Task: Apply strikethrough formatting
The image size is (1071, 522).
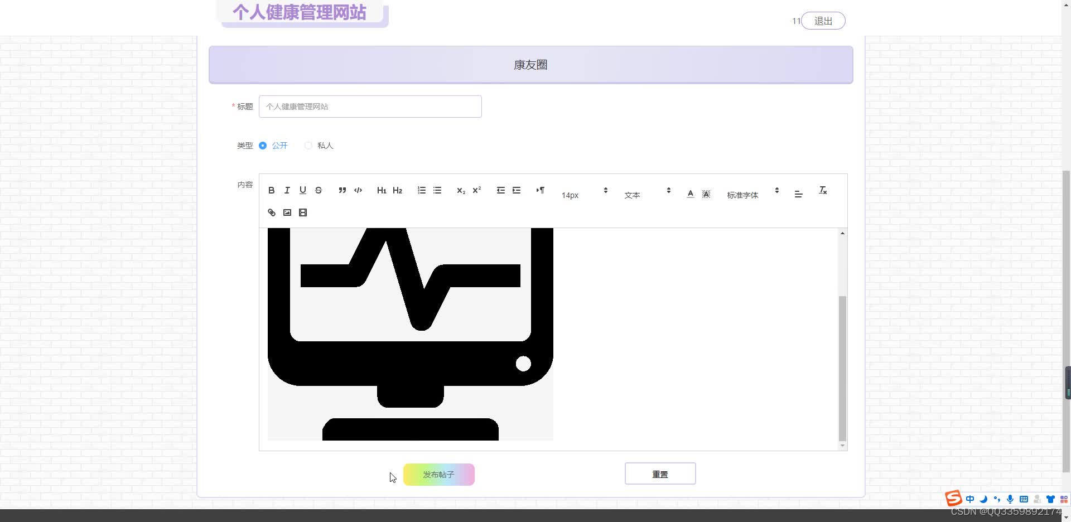Action: [x=318, y=190]
